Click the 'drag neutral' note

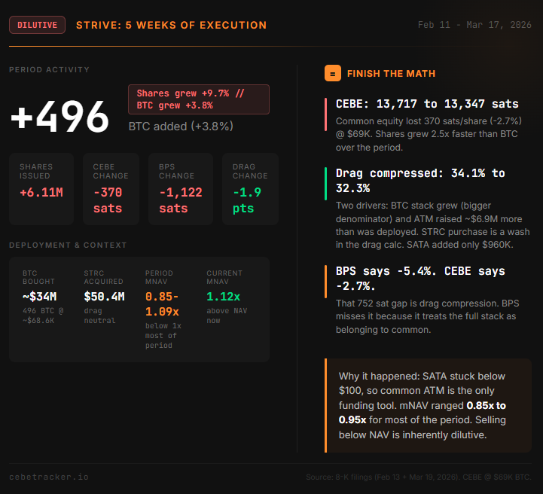click(99, 316)
